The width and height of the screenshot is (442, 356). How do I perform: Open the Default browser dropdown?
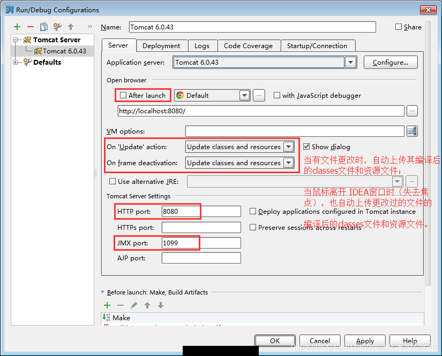click(244, 96)
